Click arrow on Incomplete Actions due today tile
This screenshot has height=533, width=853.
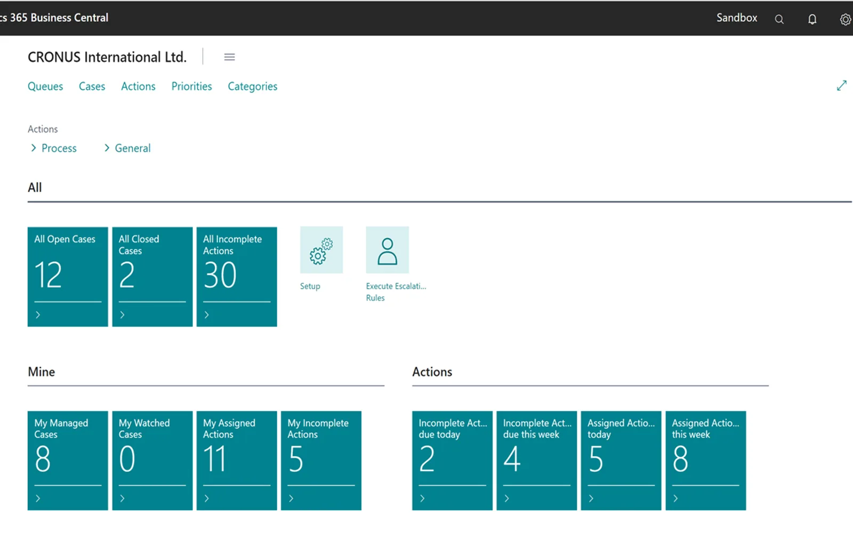(x=422, y=498)
